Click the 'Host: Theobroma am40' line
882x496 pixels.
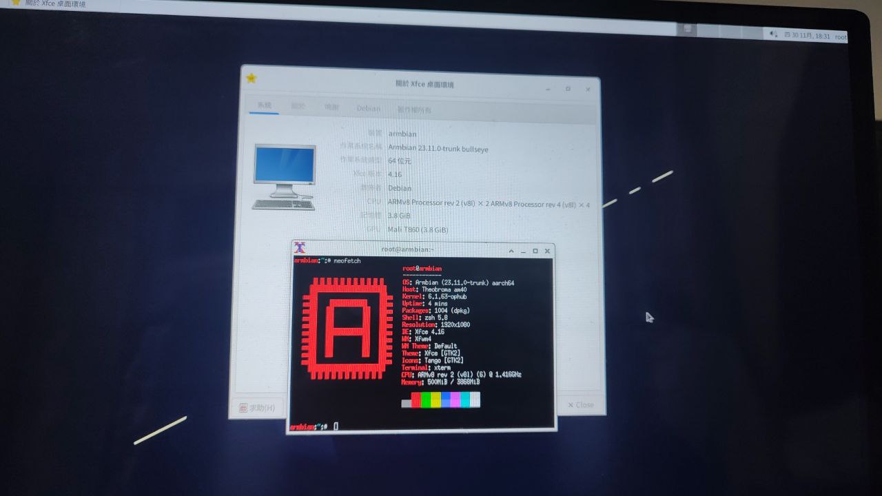[x=435, y=290]
